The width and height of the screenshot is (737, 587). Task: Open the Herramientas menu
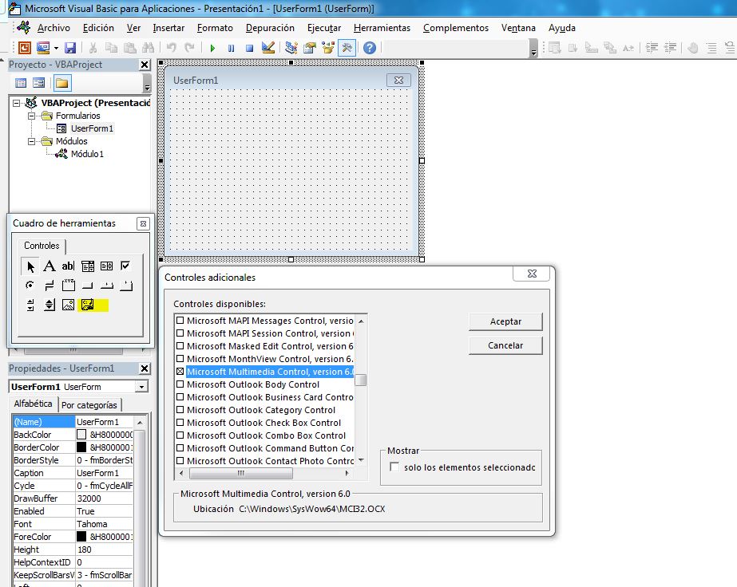click(382, 28)
